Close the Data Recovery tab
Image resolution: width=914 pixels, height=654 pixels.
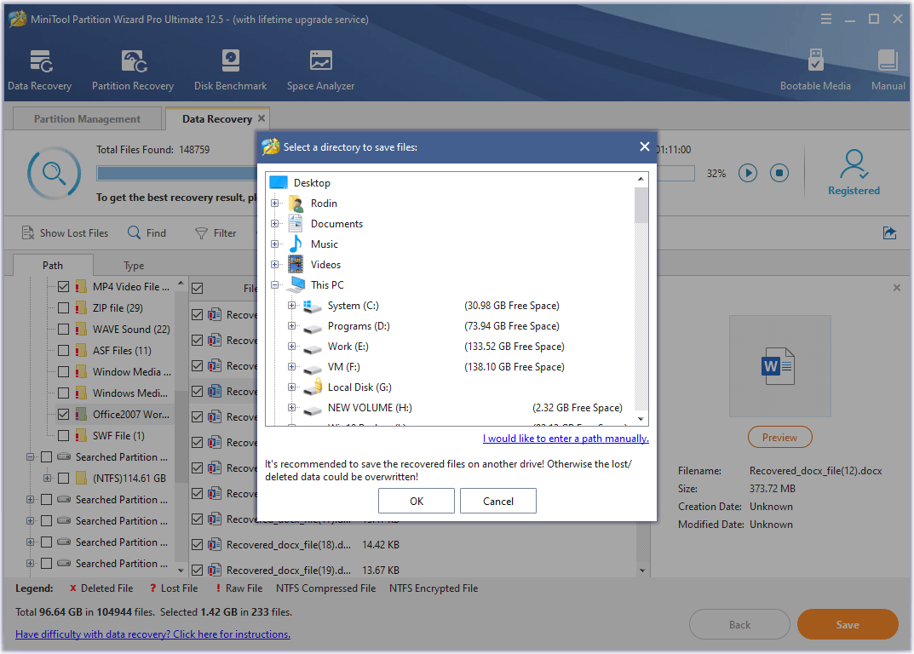pyautogui.click(x=262, y=118)
